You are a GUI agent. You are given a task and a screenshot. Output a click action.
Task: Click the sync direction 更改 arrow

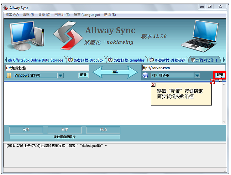tap(115, 72)
